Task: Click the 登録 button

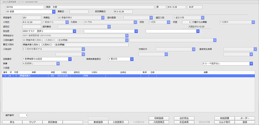Action: coord(245,122)
